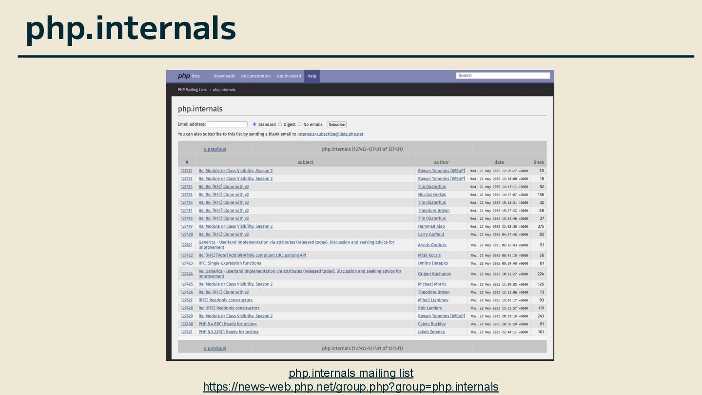This screenshot has height=395, width=702.
Task: Open internals+subscribe@lists.php.net email link
Action: (330, 134)
